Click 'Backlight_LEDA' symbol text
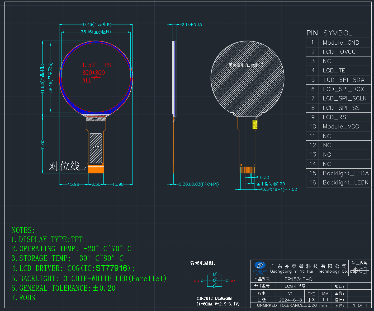 (x=346, y=173)
